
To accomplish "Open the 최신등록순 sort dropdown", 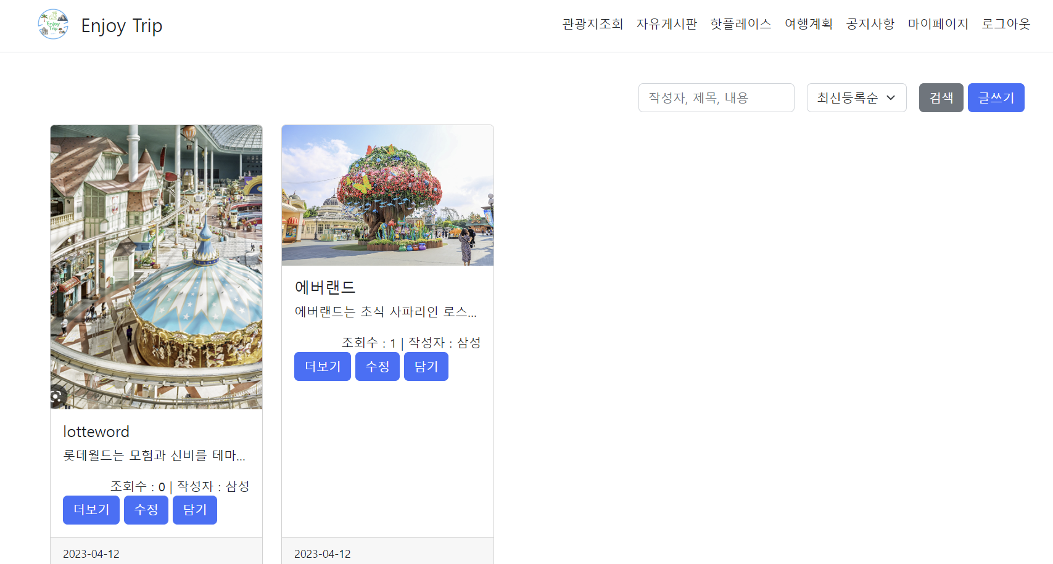I will [x=857, y=97].
